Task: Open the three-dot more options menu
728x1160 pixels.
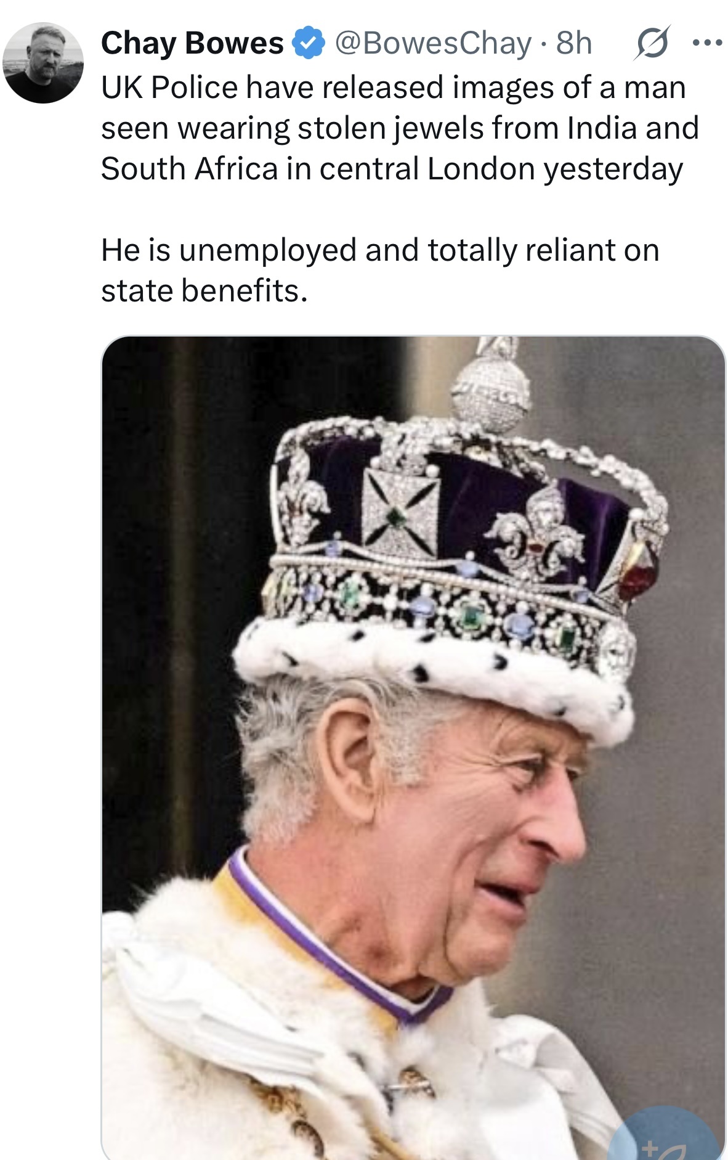Action: pos(706,43)
